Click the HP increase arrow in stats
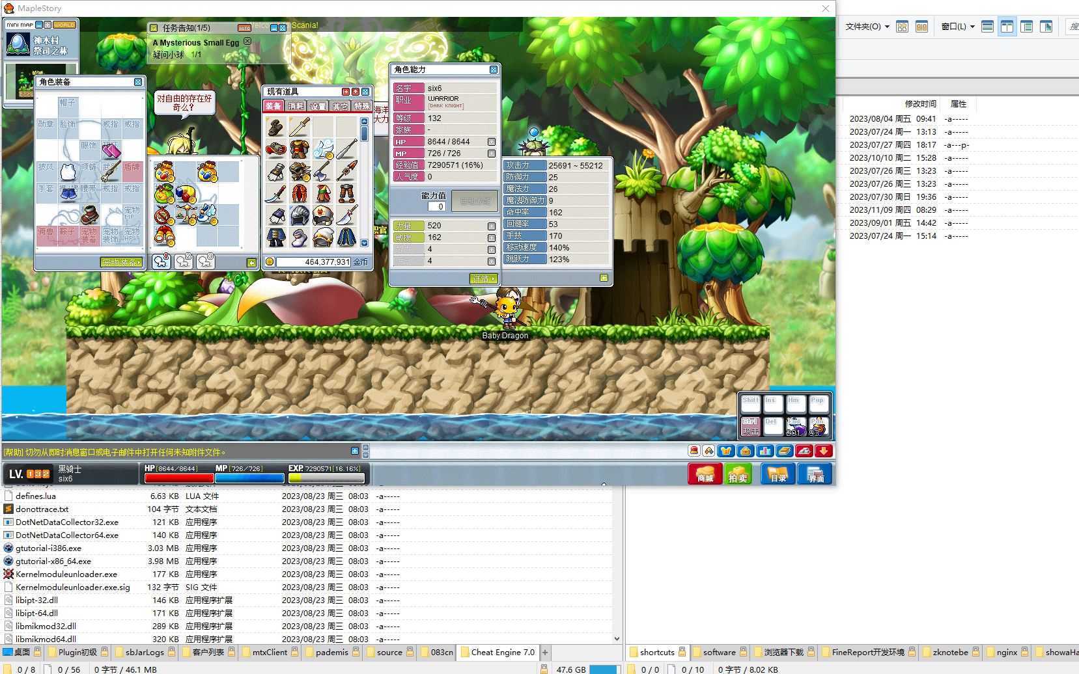 click(492, 142)
